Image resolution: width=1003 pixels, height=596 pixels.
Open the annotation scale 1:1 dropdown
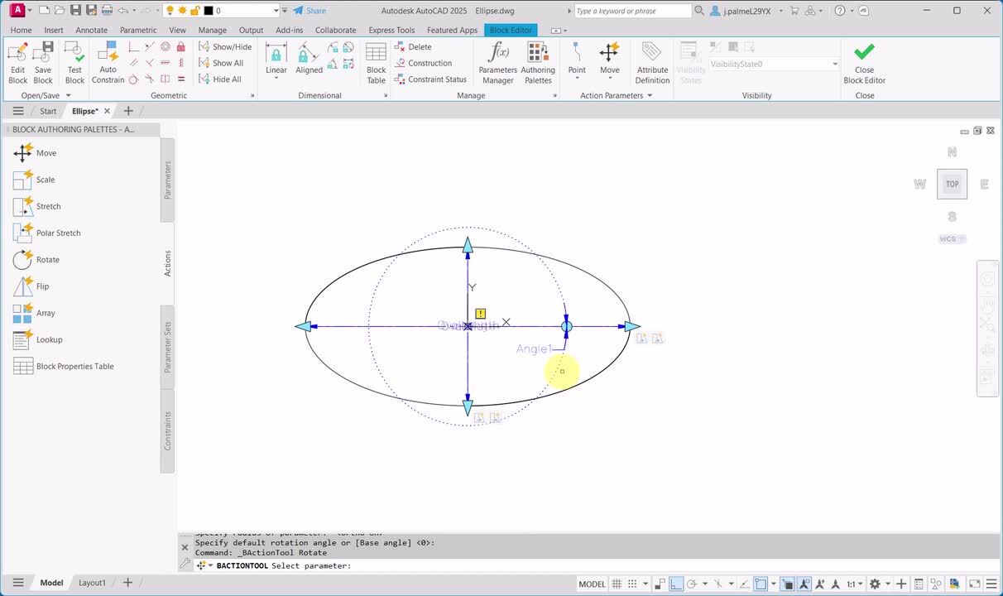tap(855, 584)
